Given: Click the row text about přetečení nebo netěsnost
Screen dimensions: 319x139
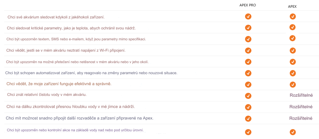Looking at the screenshot, I should (77, 62).
